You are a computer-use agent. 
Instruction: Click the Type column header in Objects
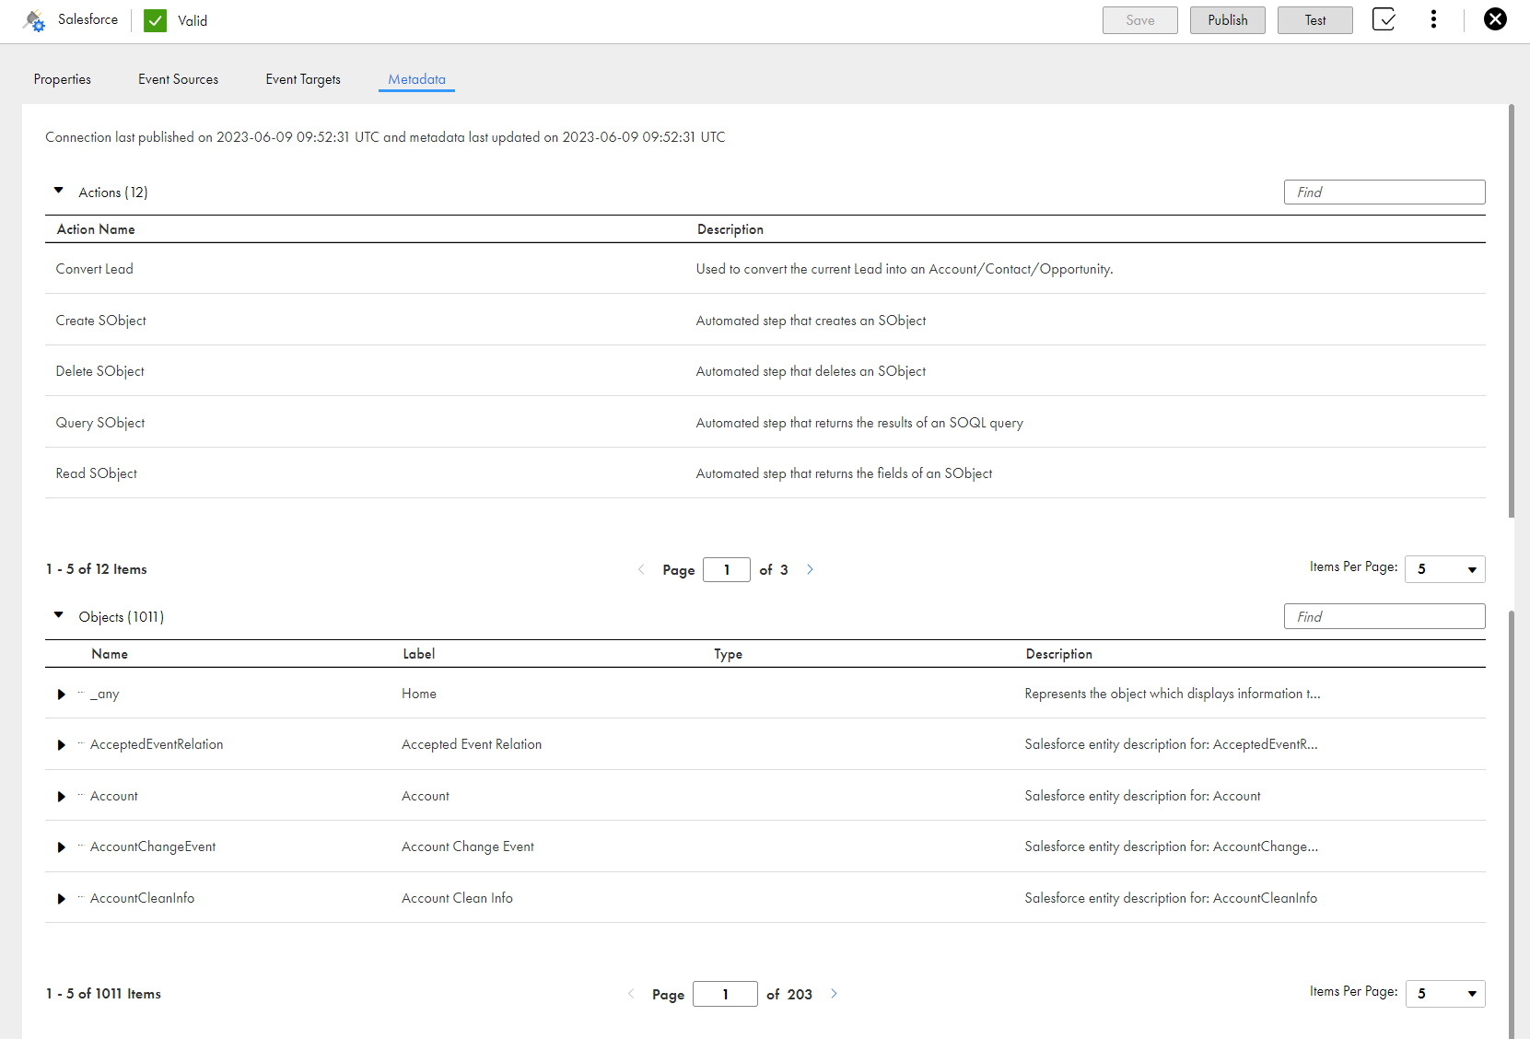click(729, 654)
